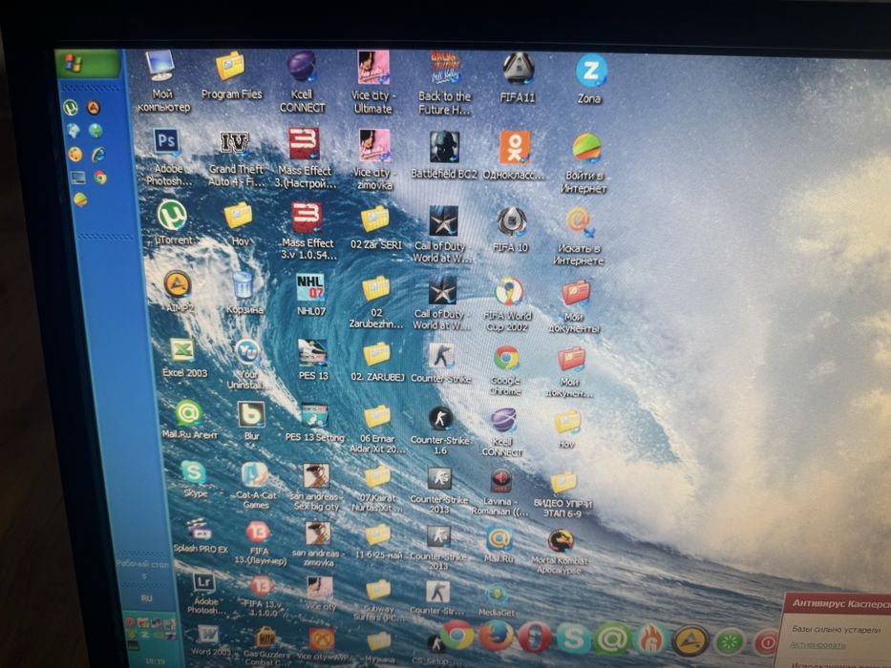Open the PES 13 Setting shortcut
Screen dimensions: 891x668
coord(314,423)
